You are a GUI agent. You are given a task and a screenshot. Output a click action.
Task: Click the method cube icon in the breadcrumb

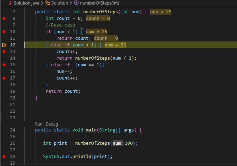[x=76, y=3]
